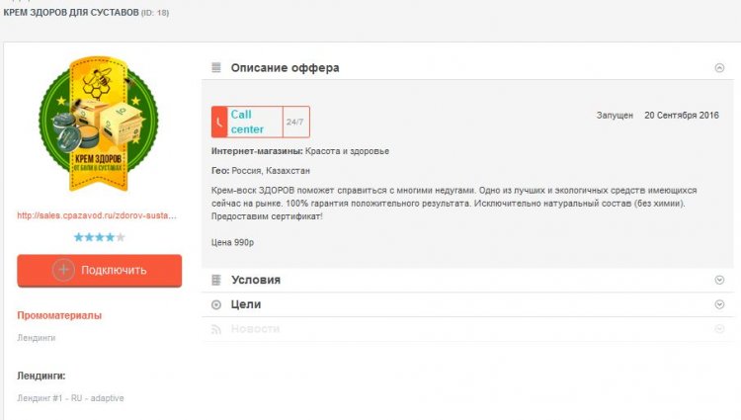Click the Новости feed icon
Screen dimensions: 741x420
pyautogui.click(x=216, y=329)
